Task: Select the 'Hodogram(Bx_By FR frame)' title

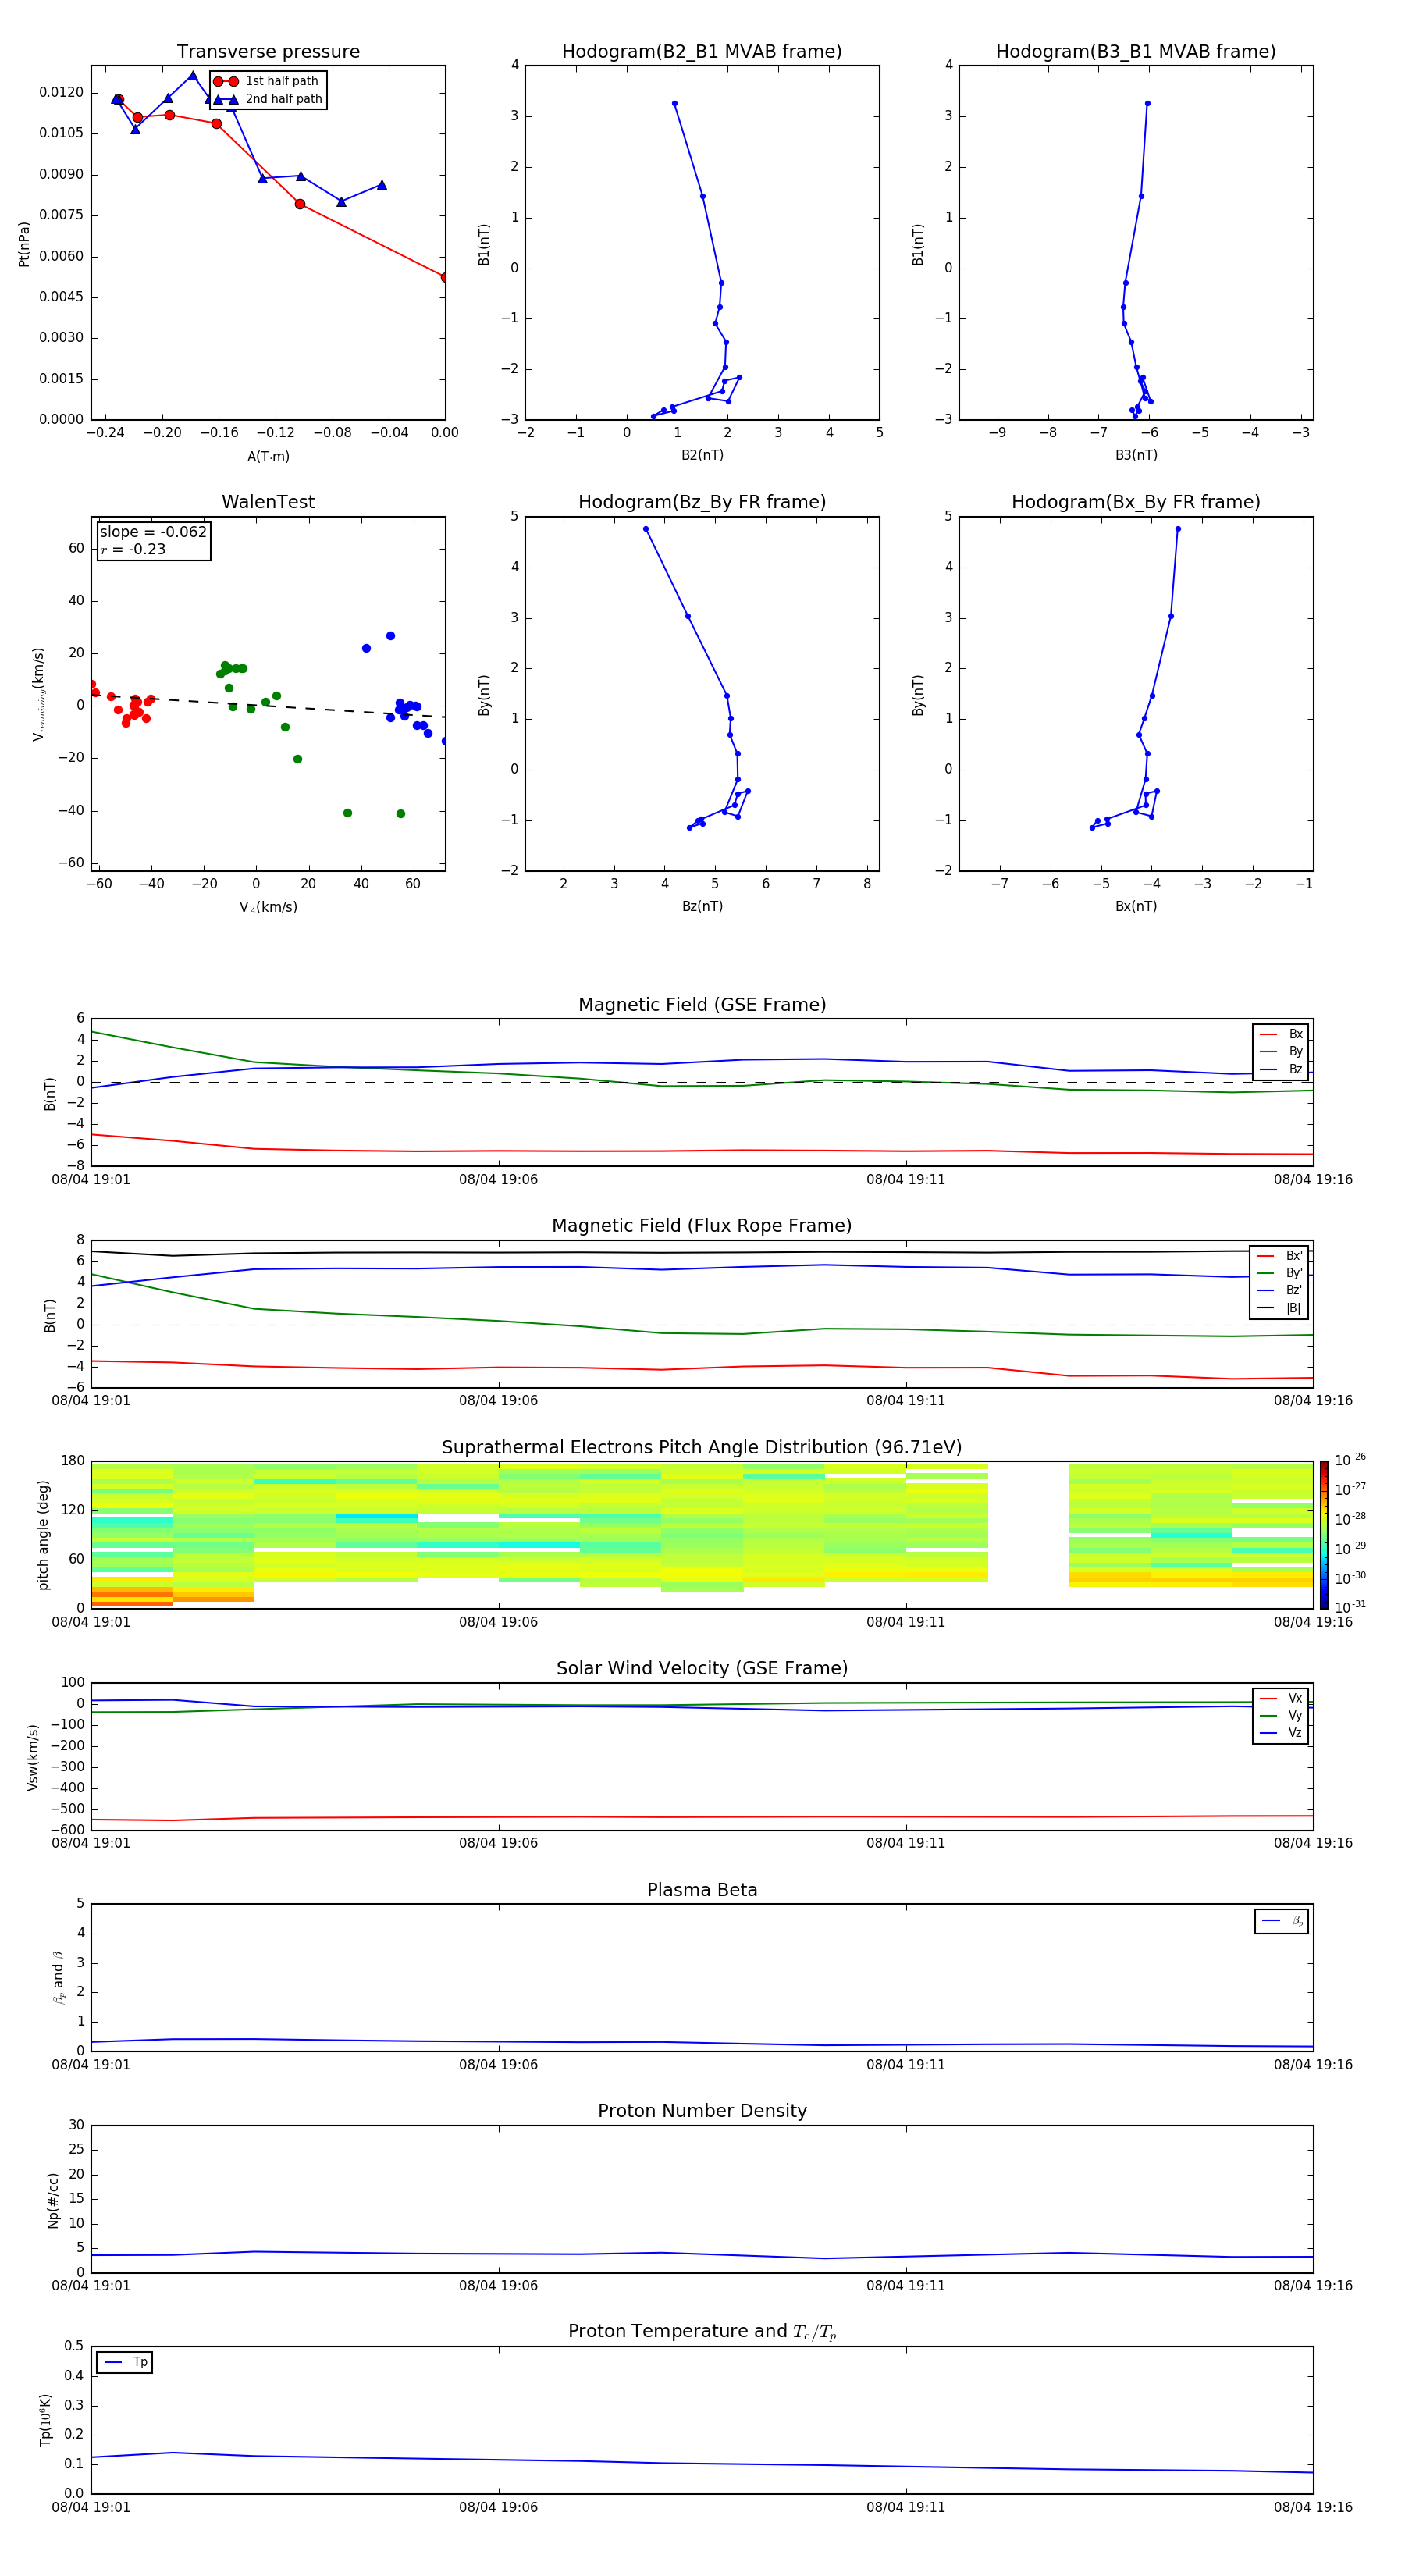Action: [1136, 502]
